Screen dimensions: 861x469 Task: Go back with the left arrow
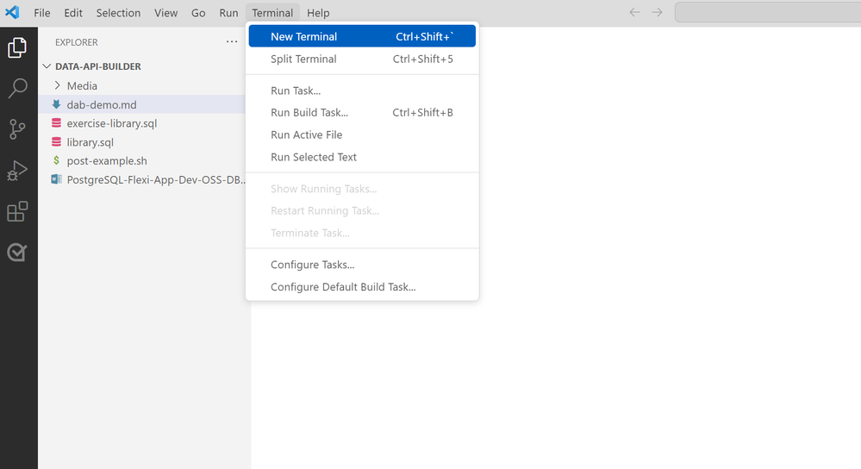(x=635, y=12)
